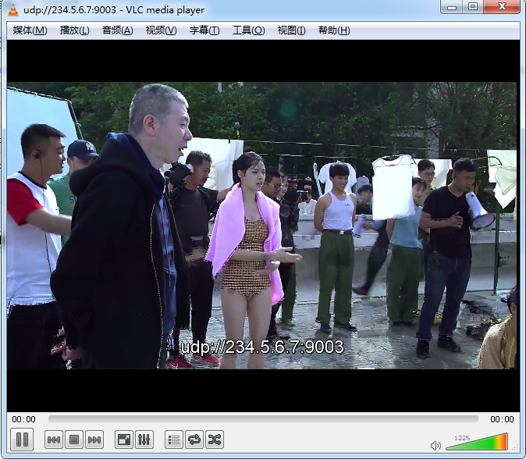This screenshot has width=526, height=459.
Task: Open the 视频(V) menu
Action: coord(161,30)
